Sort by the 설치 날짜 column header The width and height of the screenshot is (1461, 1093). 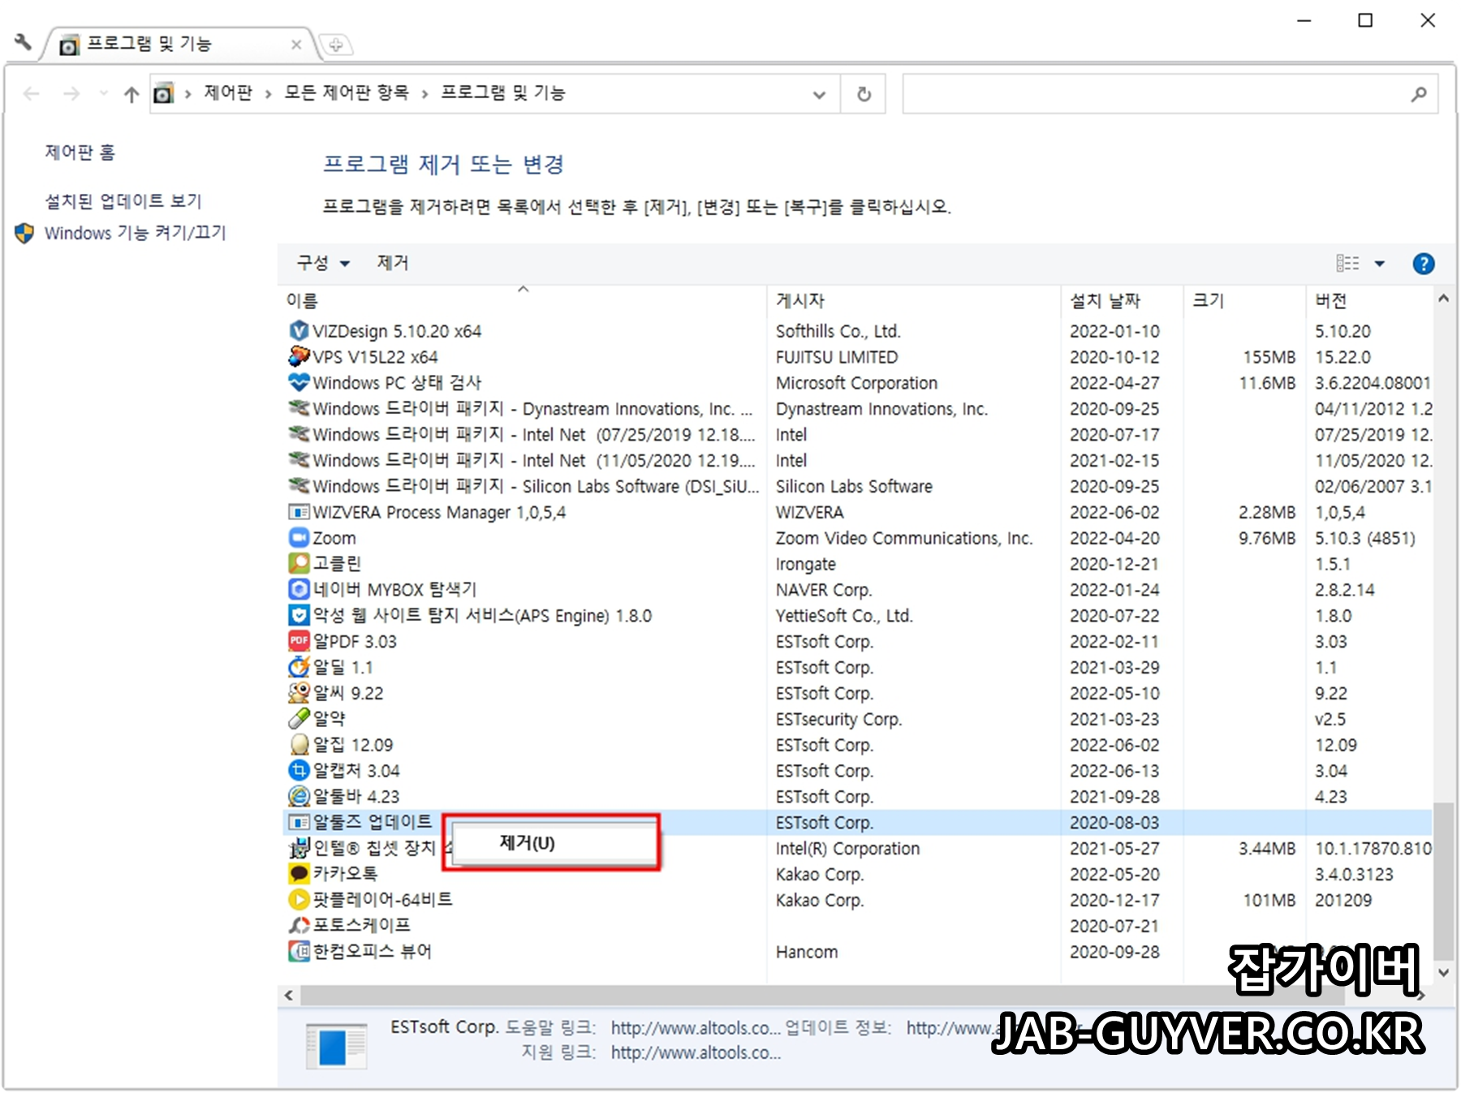(1123, 301)
